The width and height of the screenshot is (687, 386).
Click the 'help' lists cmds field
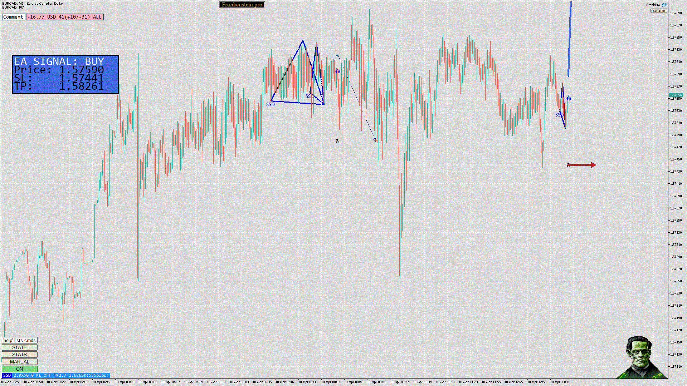[19, 340]
